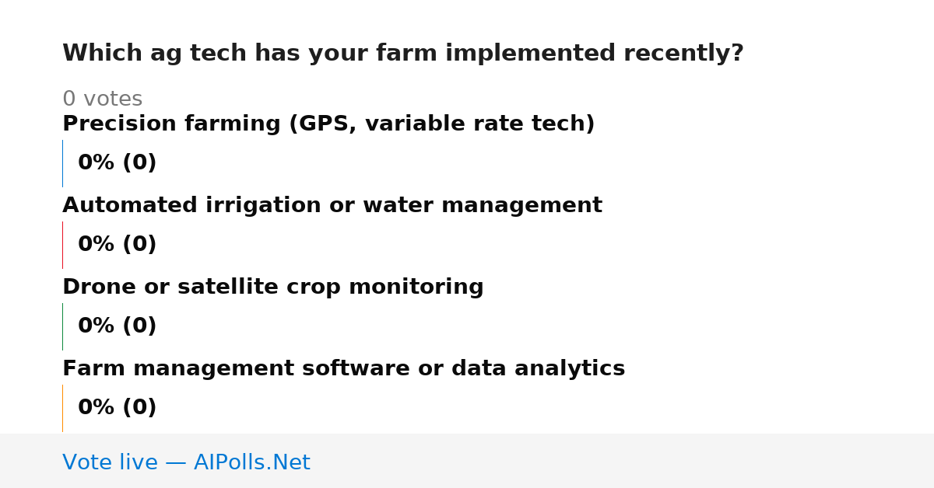934x488 pixels.
Task: Click the gray footer bar background
Action: click(x=623, y=461)
